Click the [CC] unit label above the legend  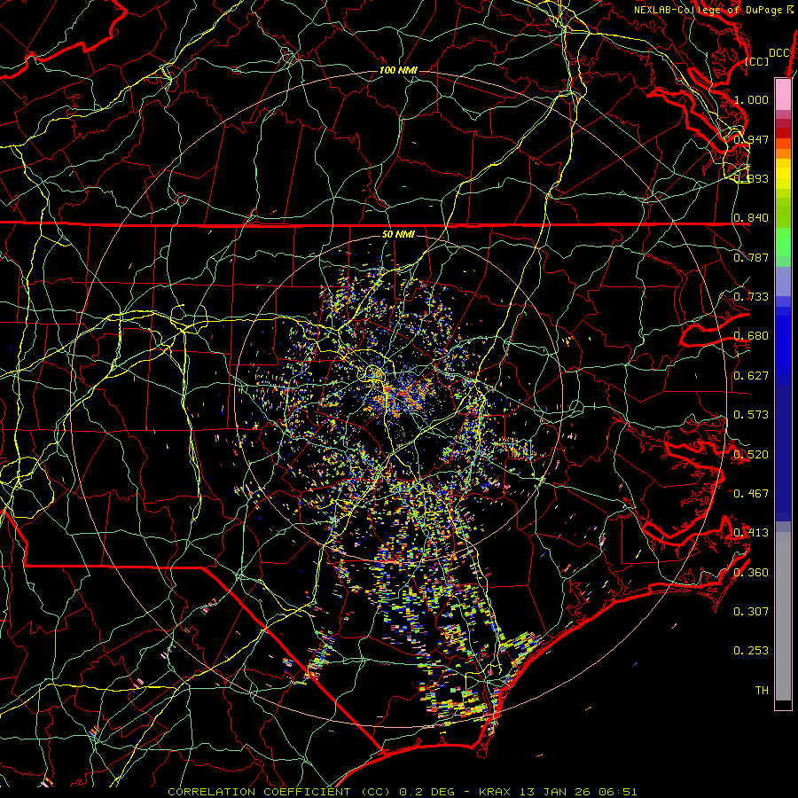(757, 61)
